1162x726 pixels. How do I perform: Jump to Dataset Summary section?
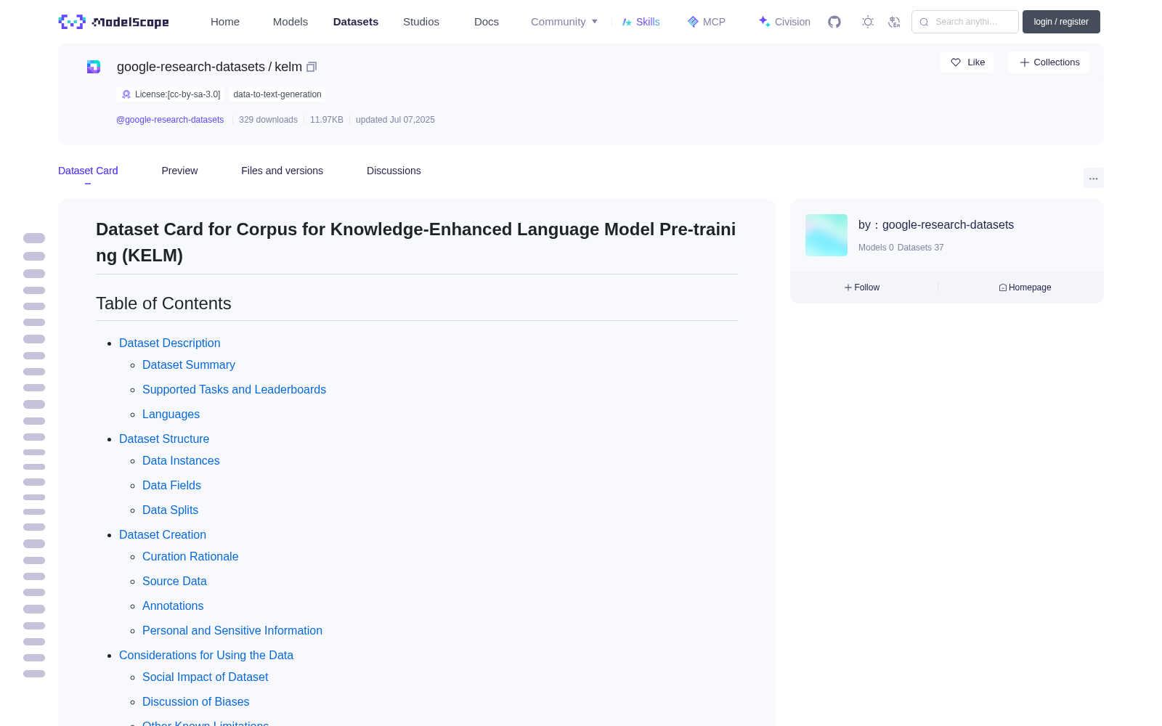pyautogui.click(x=189, y=364)
